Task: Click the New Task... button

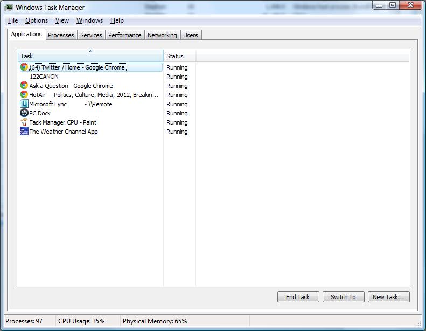Action: tap(388, 297)
